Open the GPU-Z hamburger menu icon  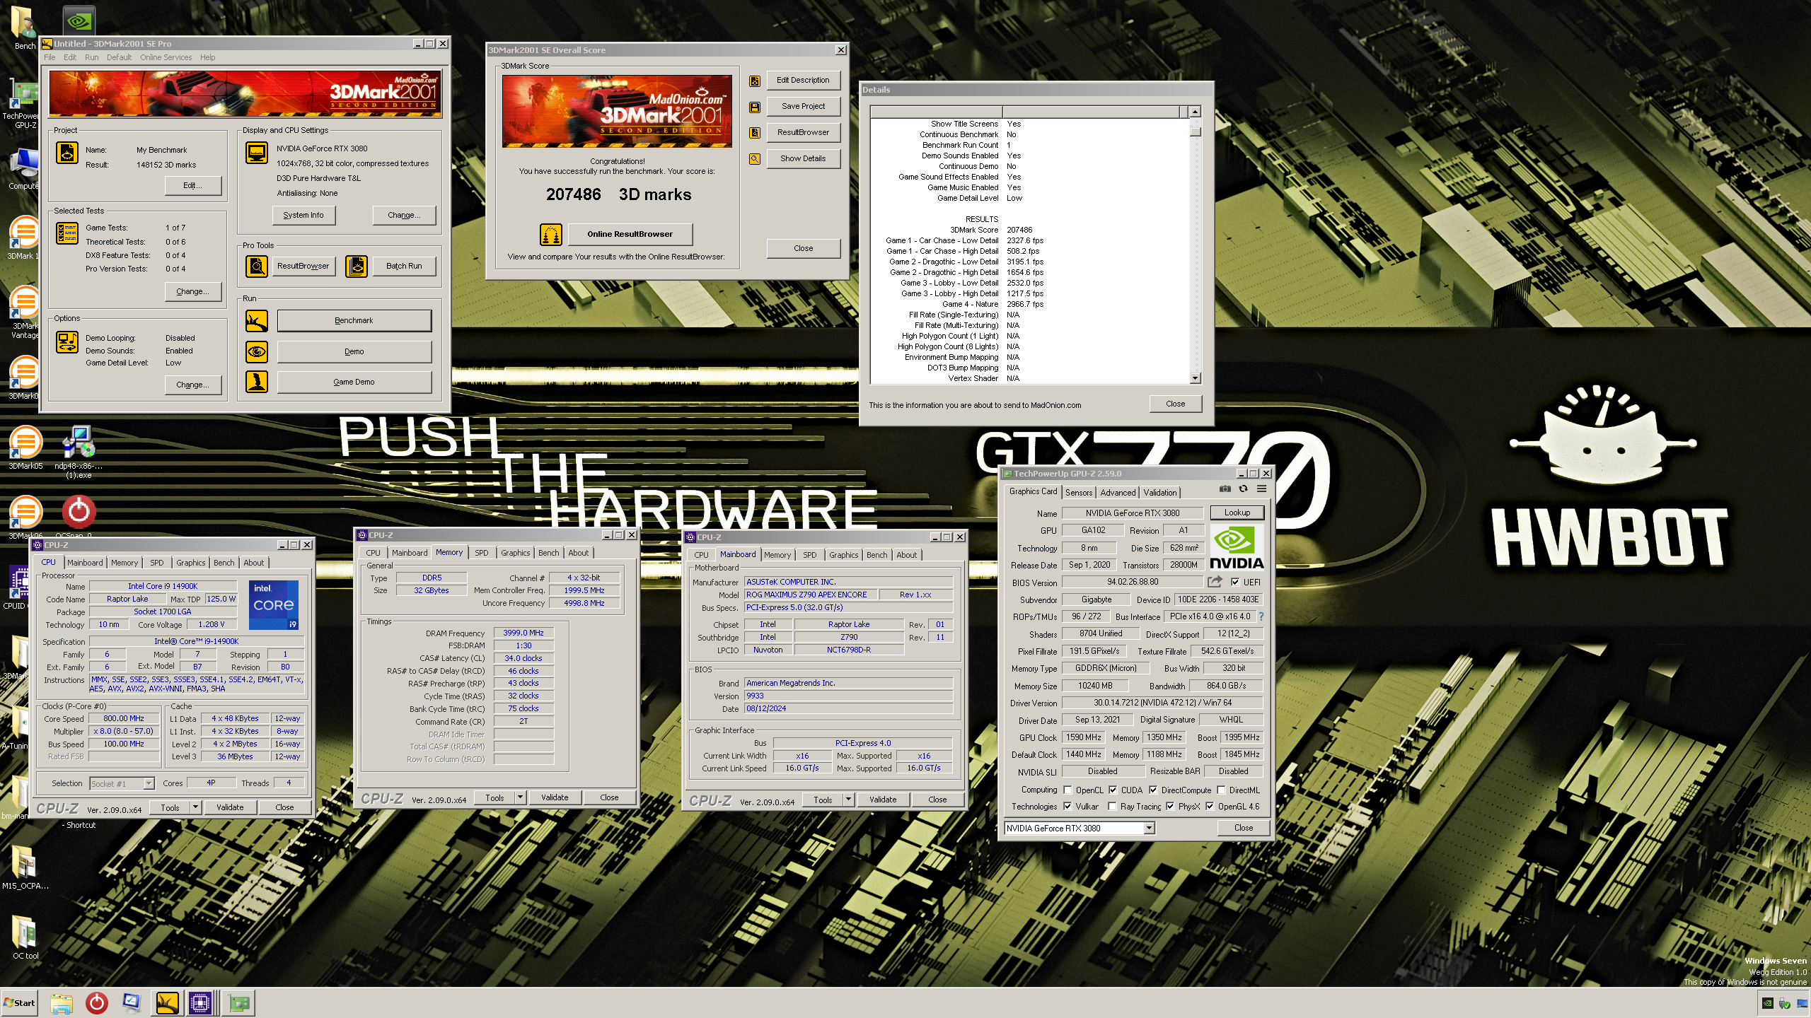1261,489
